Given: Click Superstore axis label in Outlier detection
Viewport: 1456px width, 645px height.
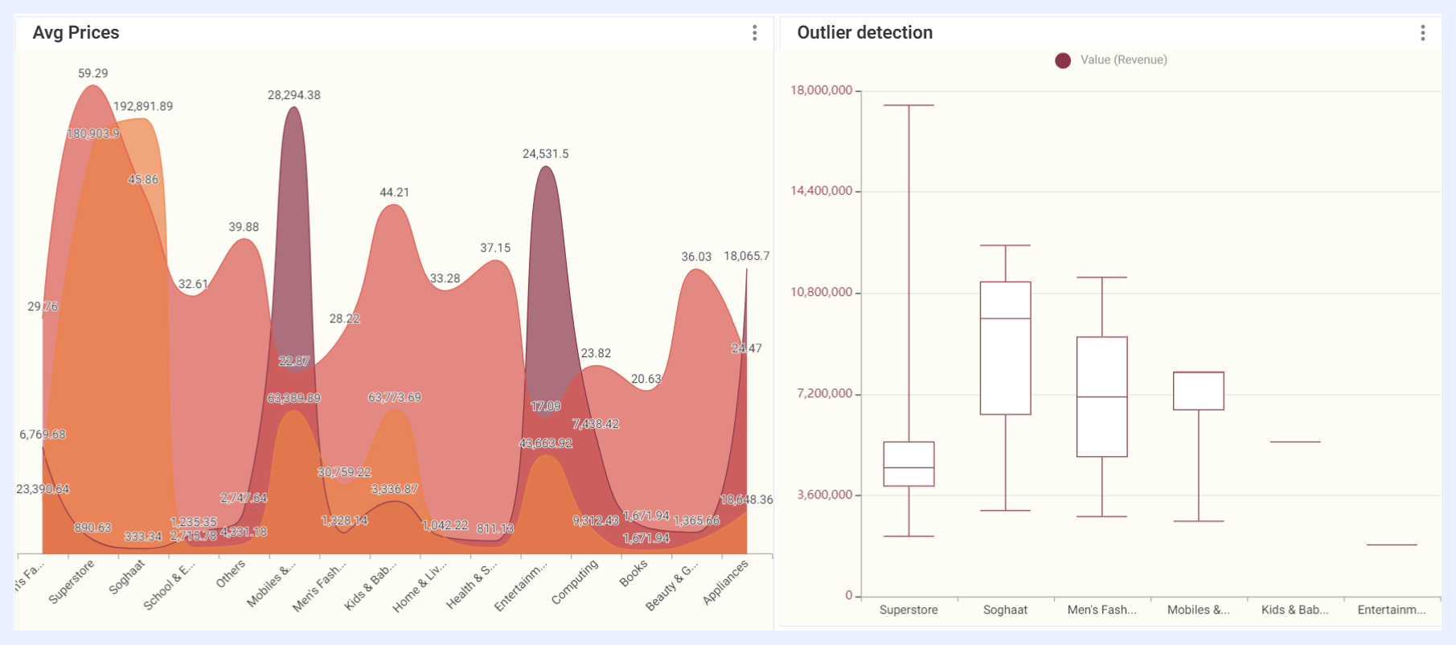Looking at the screenshot, I should 908,610.
